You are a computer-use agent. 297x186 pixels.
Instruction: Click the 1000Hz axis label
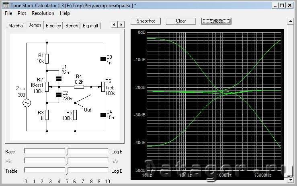tap(224, 175)
